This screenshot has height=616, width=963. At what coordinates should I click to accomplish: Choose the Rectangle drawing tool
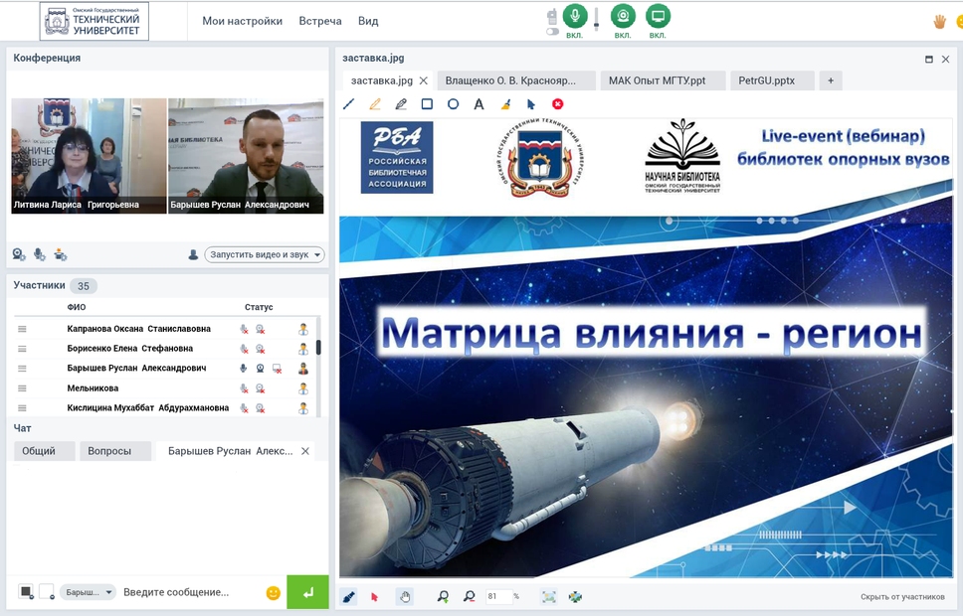pyautogui.click(x=429, y=103)
